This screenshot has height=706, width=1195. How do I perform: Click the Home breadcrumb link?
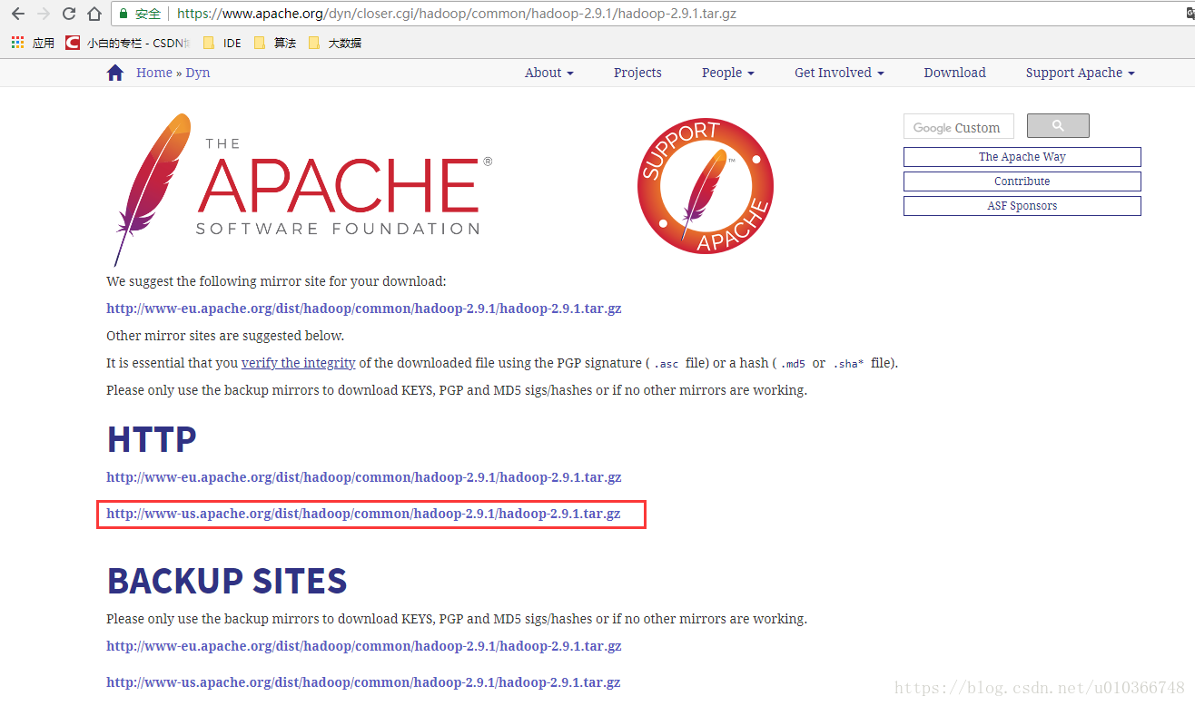pos(154,73)
